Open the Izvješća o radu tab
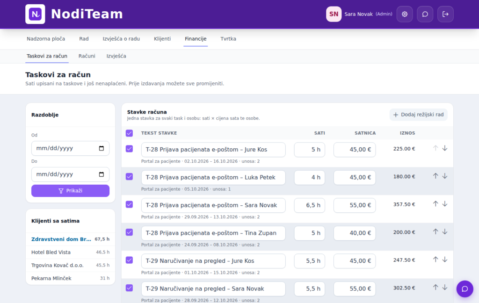The width and height of the screenshot is (479, 303). (121, 39)
